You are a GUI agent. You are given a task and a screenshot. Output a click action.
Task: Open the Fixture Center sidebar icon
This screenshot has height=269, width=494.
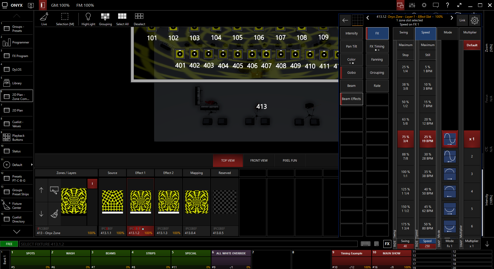point(7,206)
